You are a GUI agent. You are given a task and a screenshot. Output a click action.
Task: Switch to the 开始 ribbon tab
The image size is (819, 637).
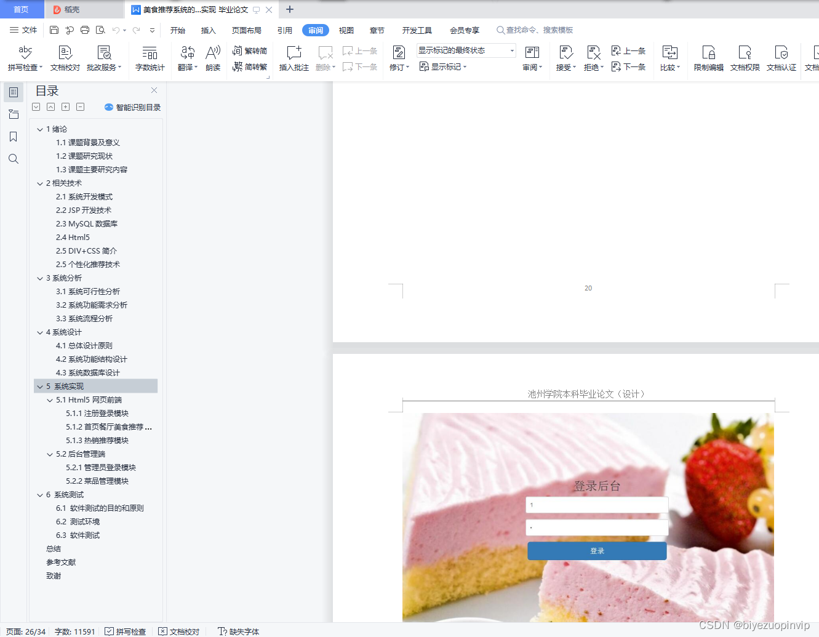[x=178, y=30]
